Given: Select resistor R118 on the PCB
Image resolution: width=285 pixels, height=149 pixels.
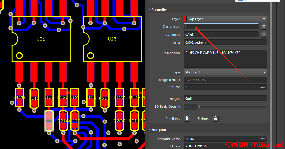Looking at the screenshot, I should (x=91, y=98).
